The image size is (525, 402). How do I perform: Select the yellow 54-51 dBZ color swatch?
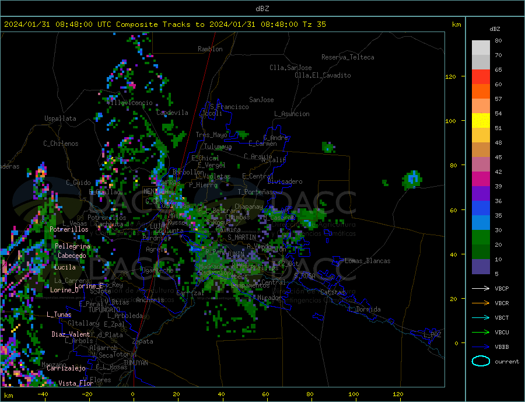pyautogui.click(x=481, y=121)
